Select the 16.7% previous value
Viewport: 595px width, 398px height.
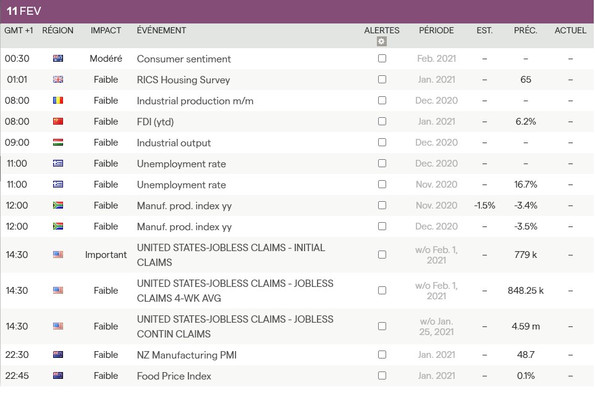pos(526,184)
